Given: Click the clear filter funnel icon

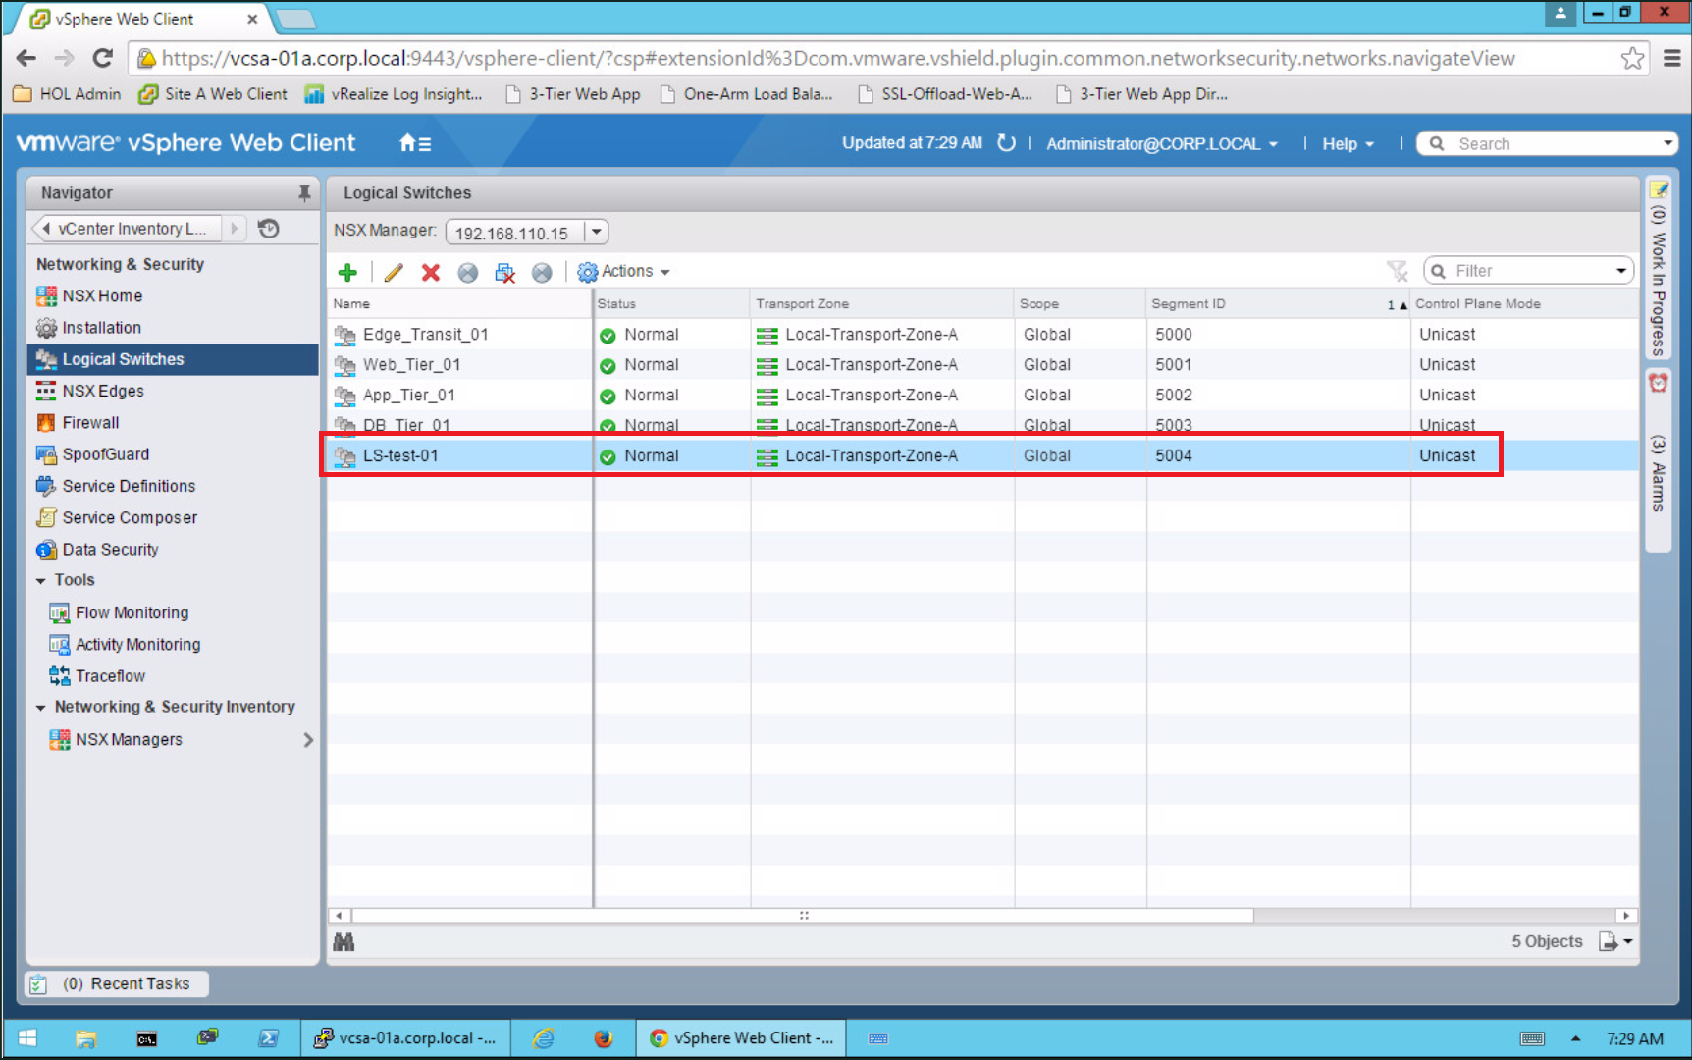Looking at the screenshot, I should coord(1398,271).
